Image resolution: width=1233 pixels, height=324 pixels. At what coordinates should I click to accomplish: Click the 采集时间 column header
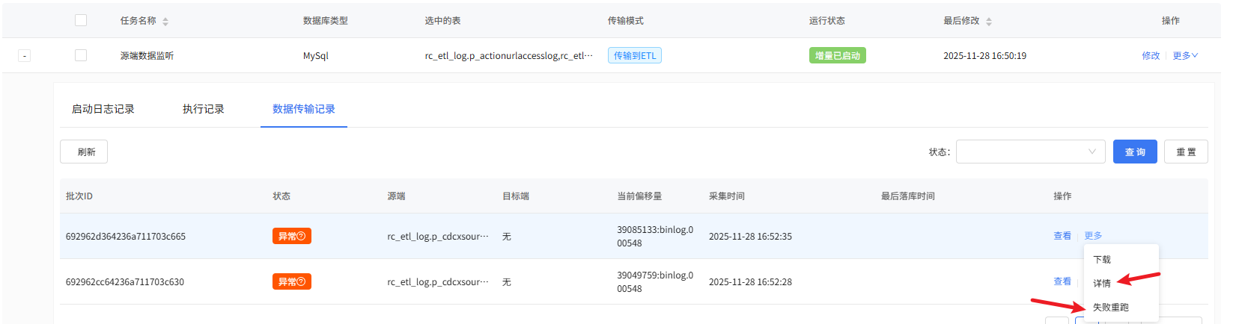click(727, 196)
